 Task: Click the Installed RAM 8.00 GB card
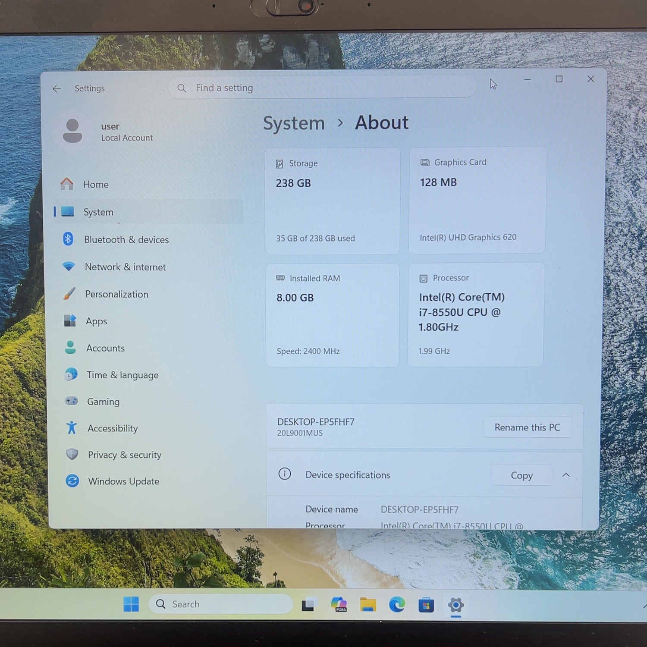(x=332, y=315)
